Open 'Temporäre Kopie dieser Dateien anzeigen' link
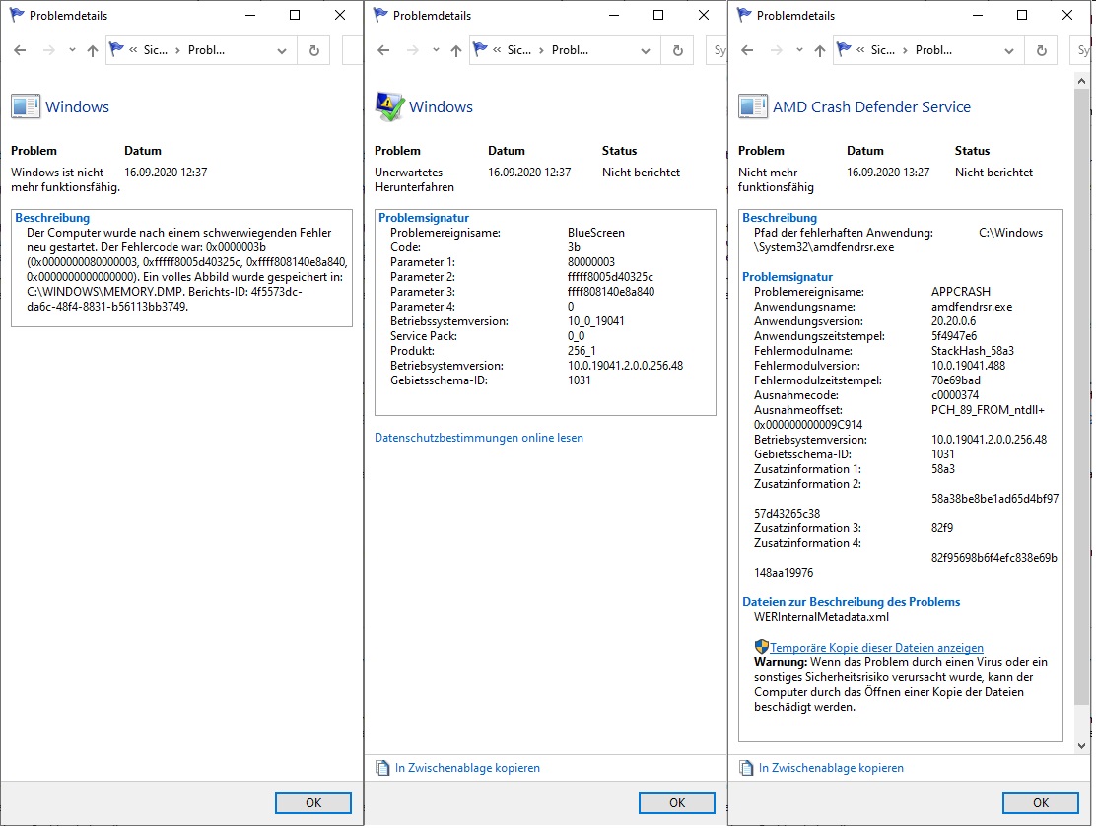This screenshot has width=1096, height=830. [876, 648]
